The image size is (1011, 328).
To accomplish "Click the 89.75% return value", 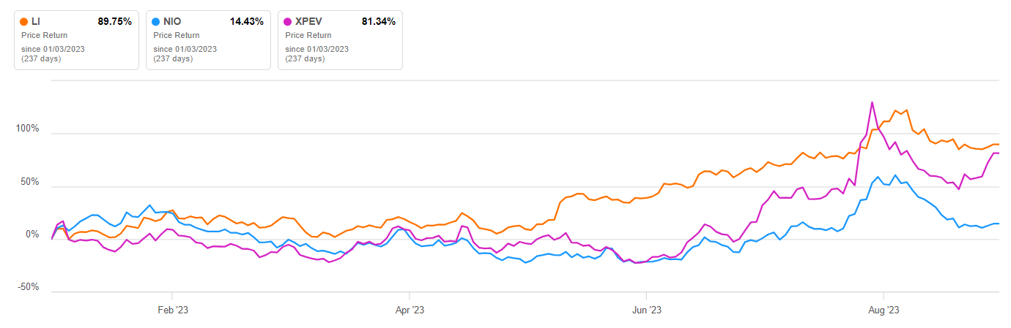I will pyautogui.click(x=114, y=22).
